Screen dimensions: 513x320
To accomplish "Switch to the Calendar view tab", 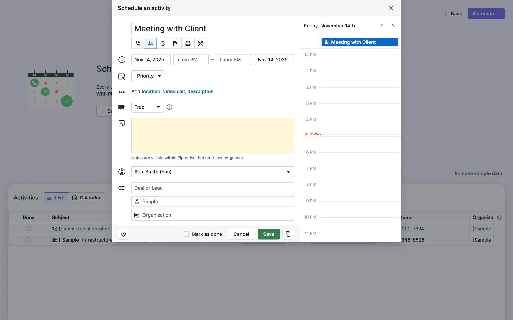I will [x=87, y=198].
